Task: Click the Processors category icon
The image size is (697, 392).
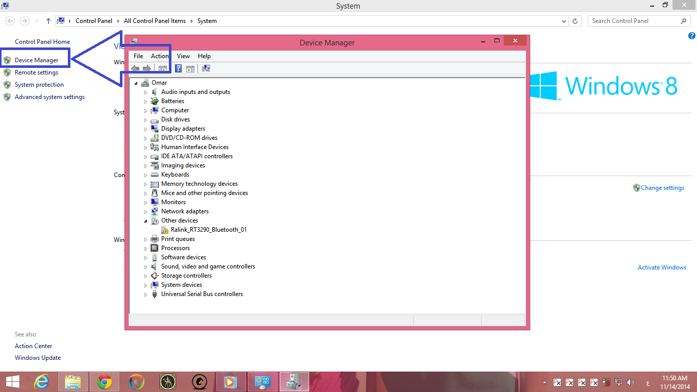Action: (155, 248)
